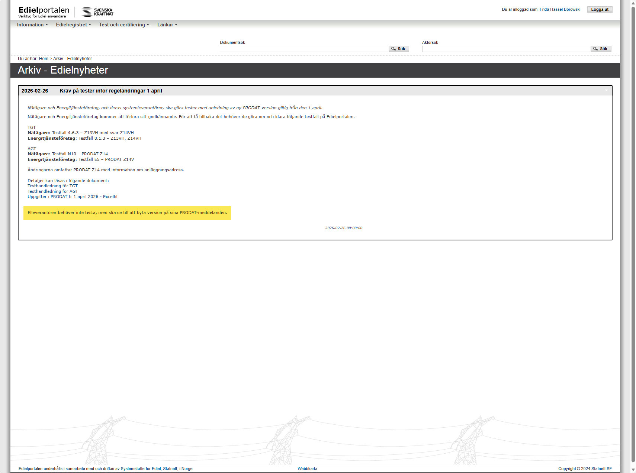Open the Webbkarta footer link
This screenshot has height=473, width=636.
tap(307, 469)
